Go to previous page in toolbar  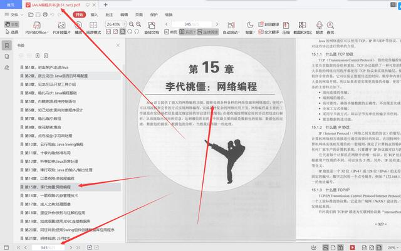167,24
